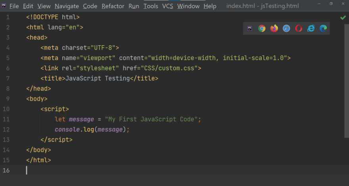Click the "UTF-8" charset value
This screenshot has width=349, height=186.
(103, 48)
